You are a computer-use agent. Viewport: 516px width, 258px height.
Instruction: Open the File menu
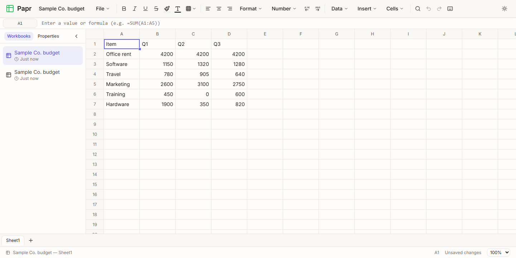point(102,9)
